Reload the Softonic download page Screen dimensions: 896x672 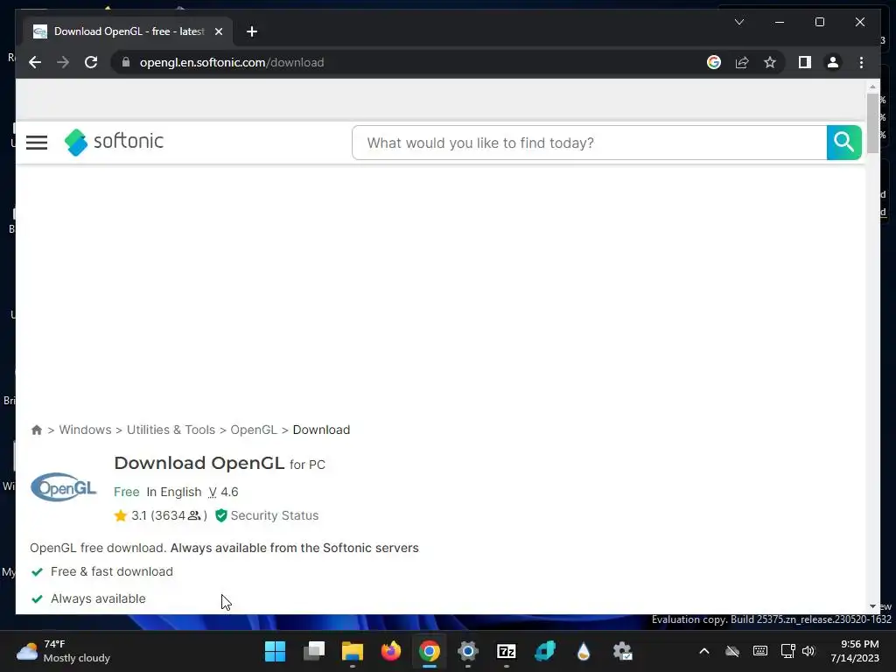[91, 62]
